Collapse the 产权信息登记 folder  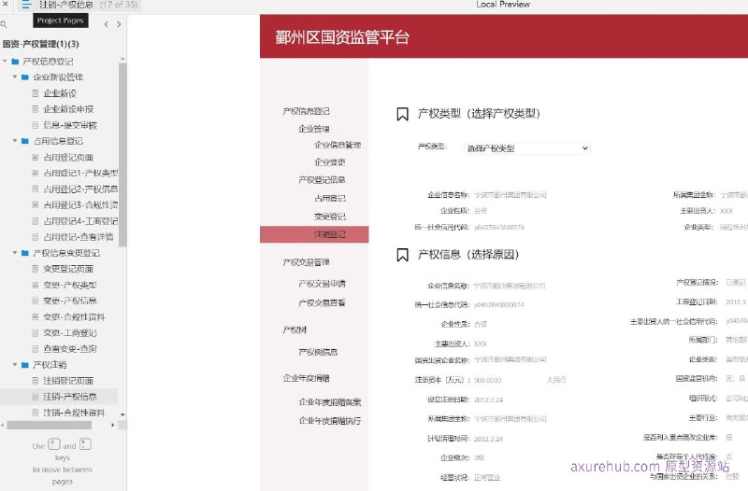click(x=5, y=61)
